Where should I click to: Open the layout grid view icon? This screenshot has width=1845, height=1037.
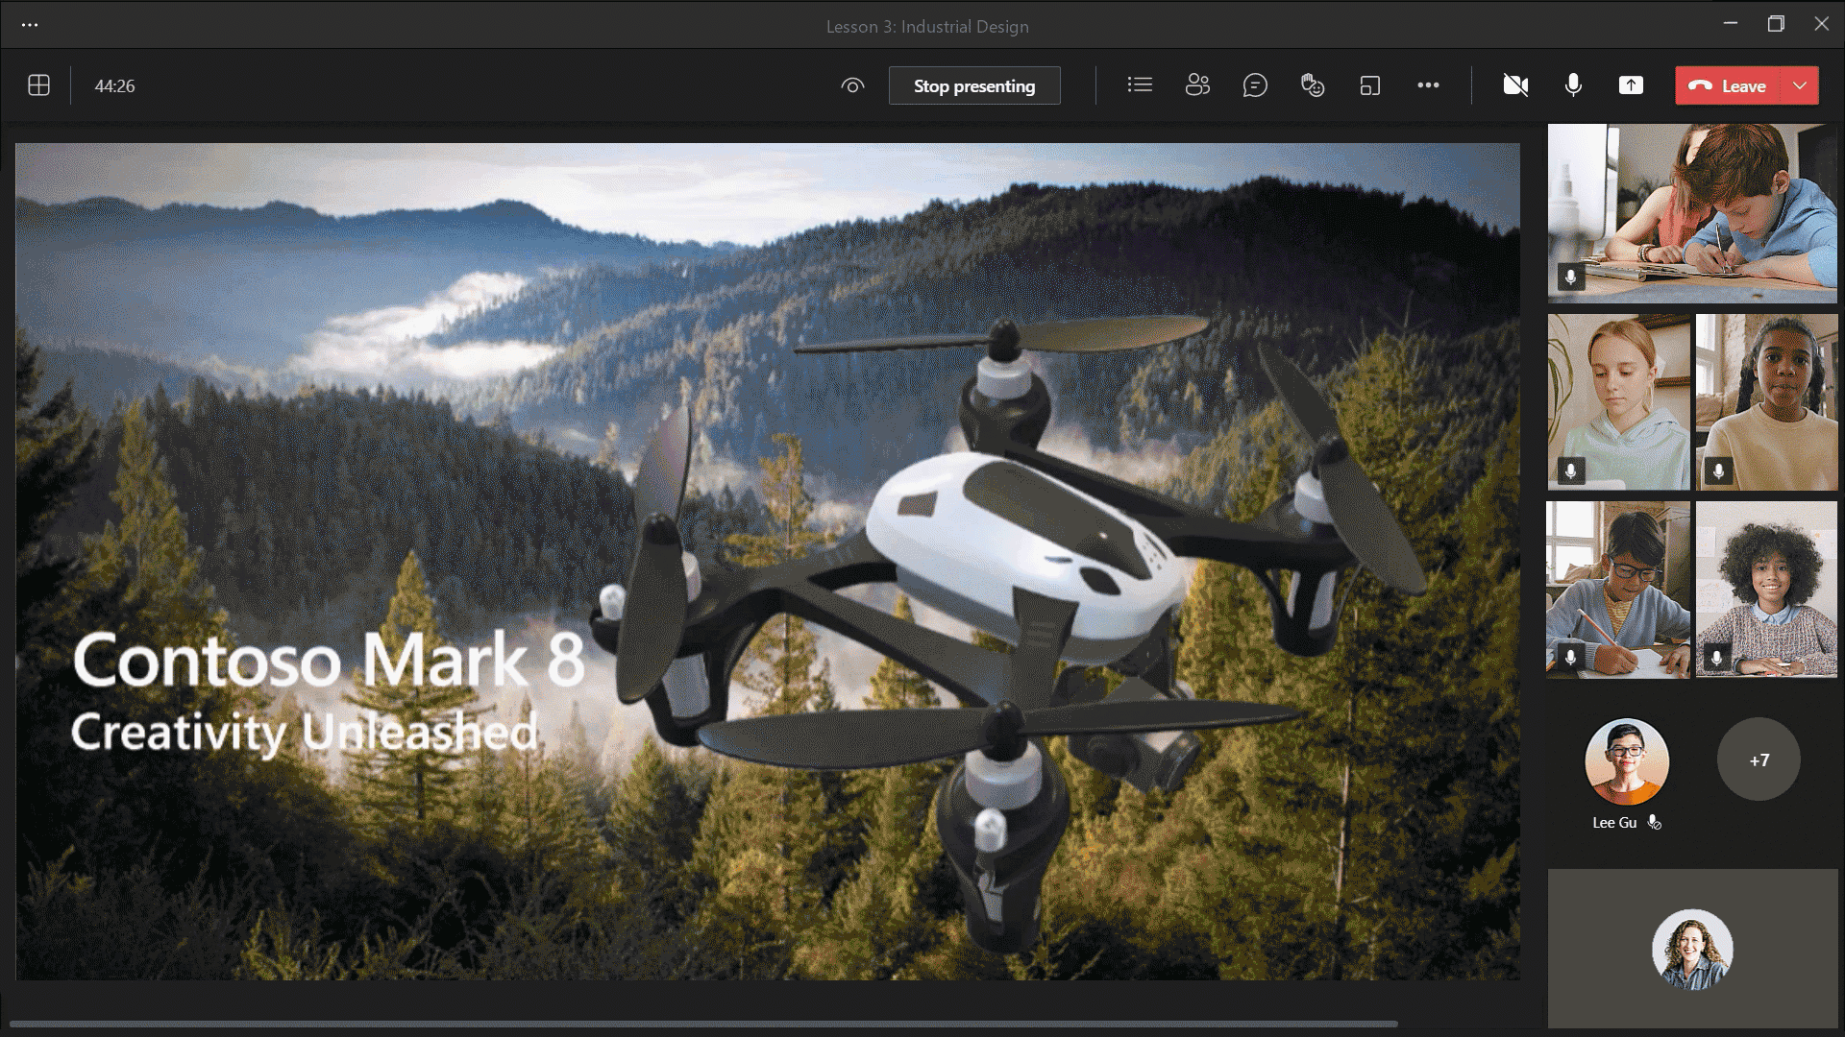38,85
